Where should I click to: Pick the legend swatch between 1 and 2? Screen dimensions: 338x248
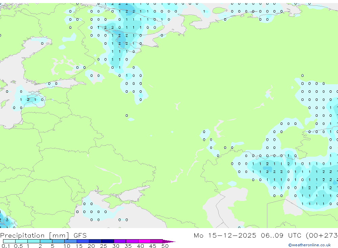pyautogui.click(x=34, y=241)
